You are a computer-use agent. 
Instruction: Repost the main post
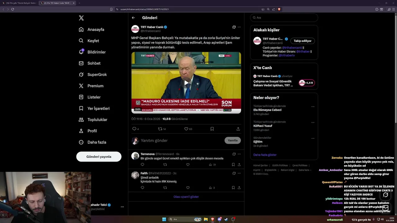tap(160, 129)
